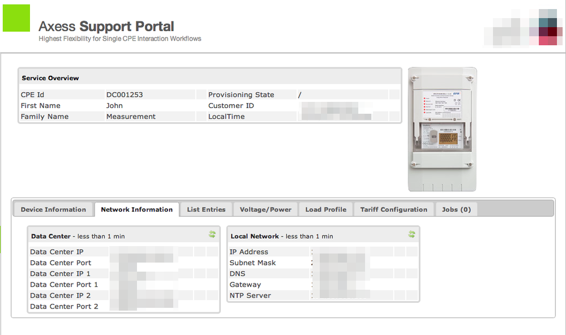Click the Family Name label
This screenshot has height=335, width=566.
[44, 117]
